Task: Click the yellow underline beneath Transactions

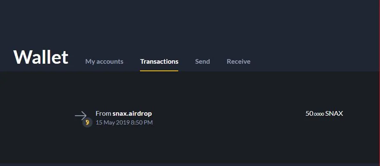Action: (x=159, y=71)
